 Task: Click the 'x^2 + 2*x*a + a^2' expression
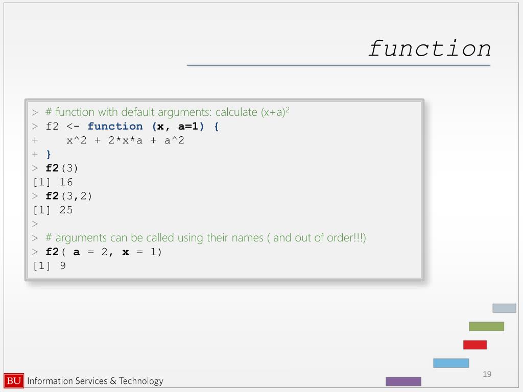click(126, 140)
